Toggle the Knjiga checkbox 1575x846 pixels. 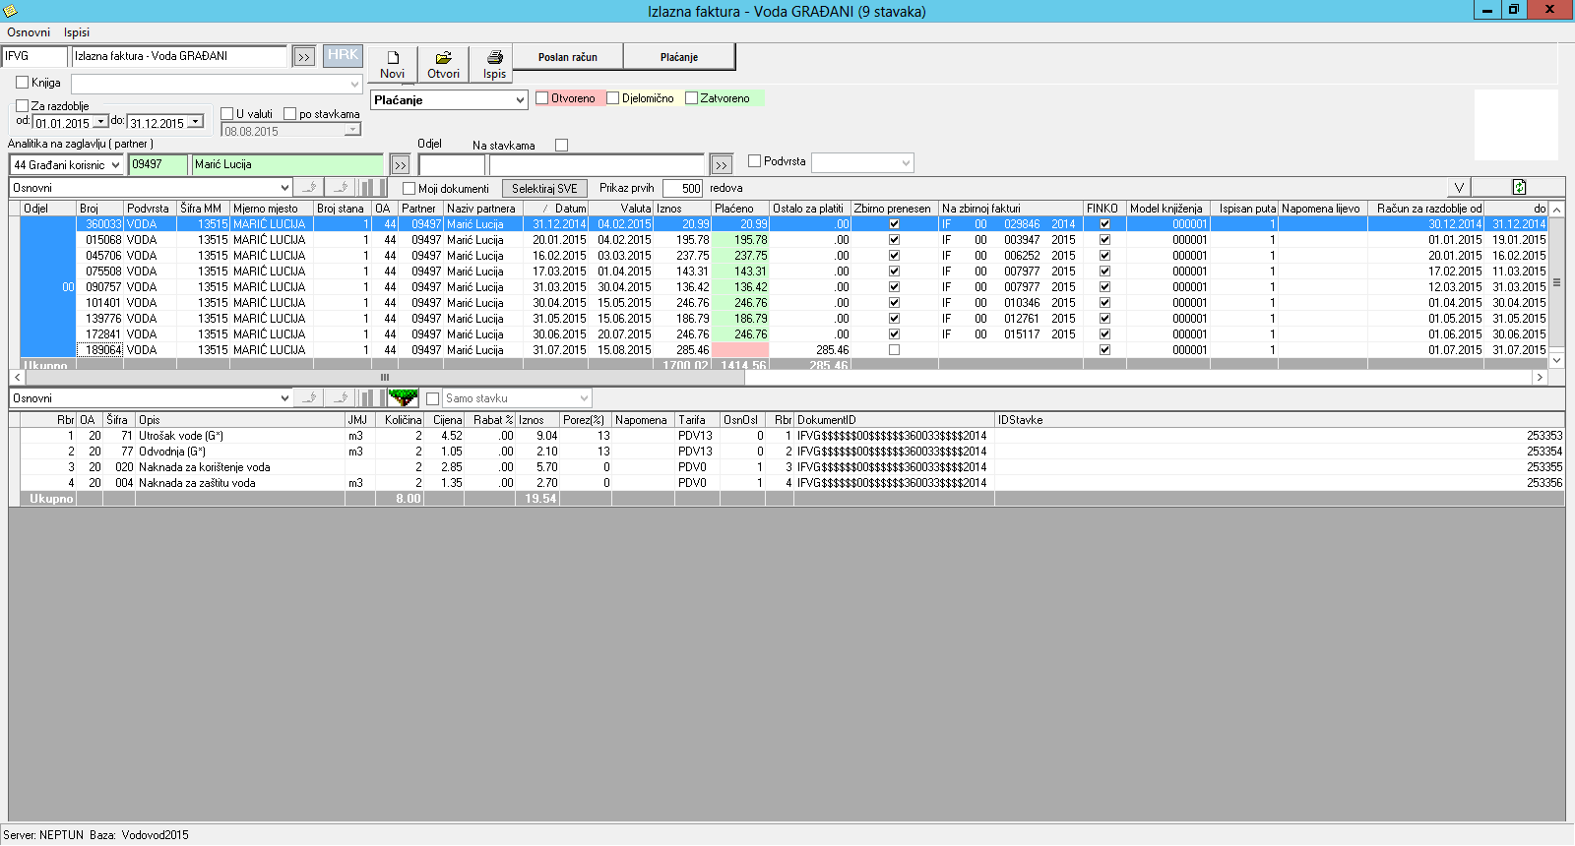(x=23, y=83)
